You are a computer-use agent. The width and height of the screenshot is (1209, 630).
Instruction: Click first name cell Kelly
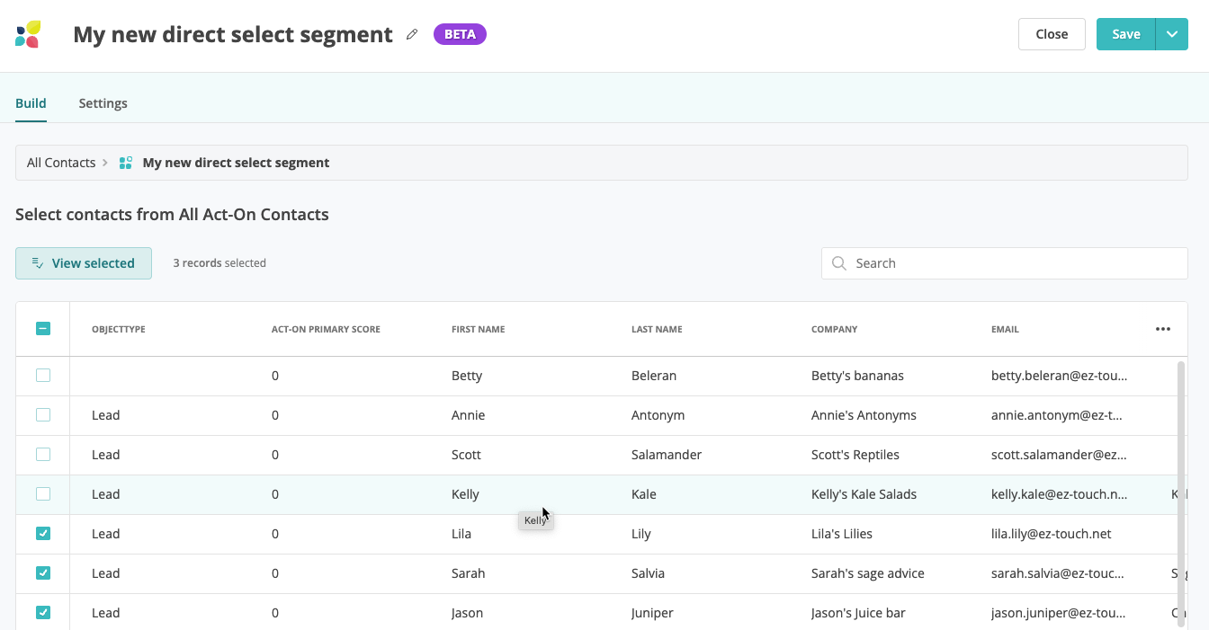[x=465, y=494]
